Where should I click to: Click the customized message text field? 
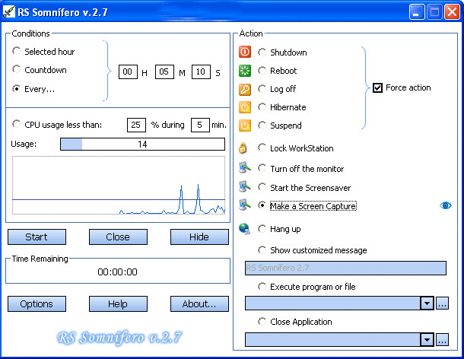pos(345,268)
